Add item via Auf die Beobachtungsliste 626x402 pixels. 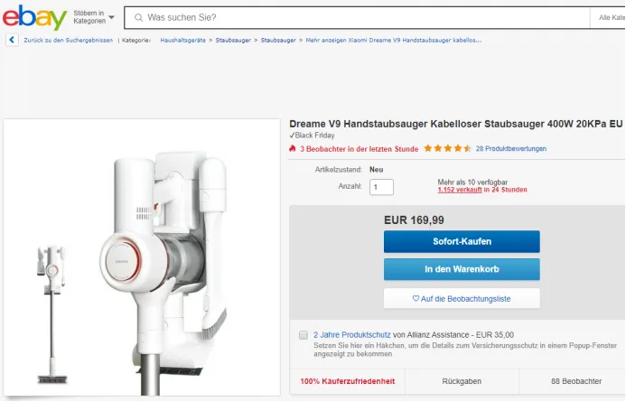pos(462,298)
